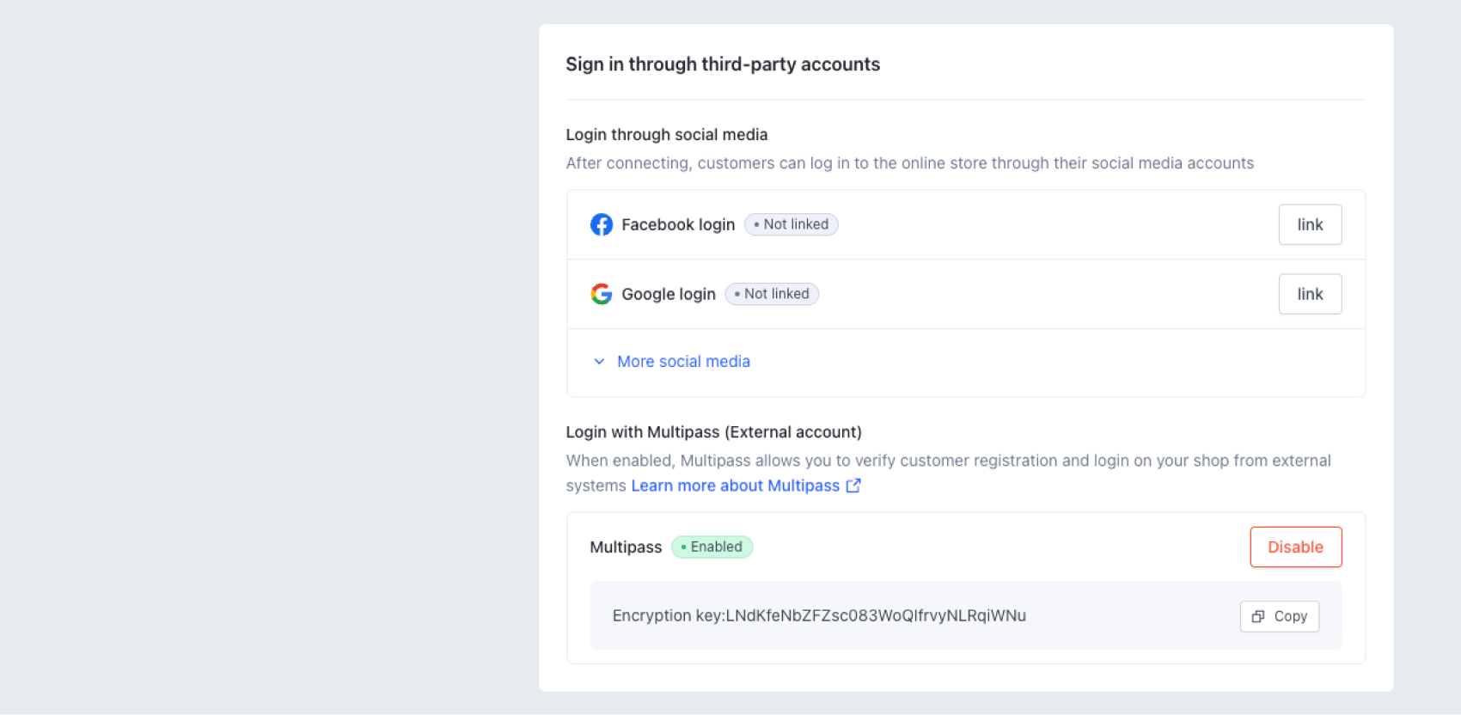Click the Multipass row label
The image size is (1461, 715).
point(626,547)
